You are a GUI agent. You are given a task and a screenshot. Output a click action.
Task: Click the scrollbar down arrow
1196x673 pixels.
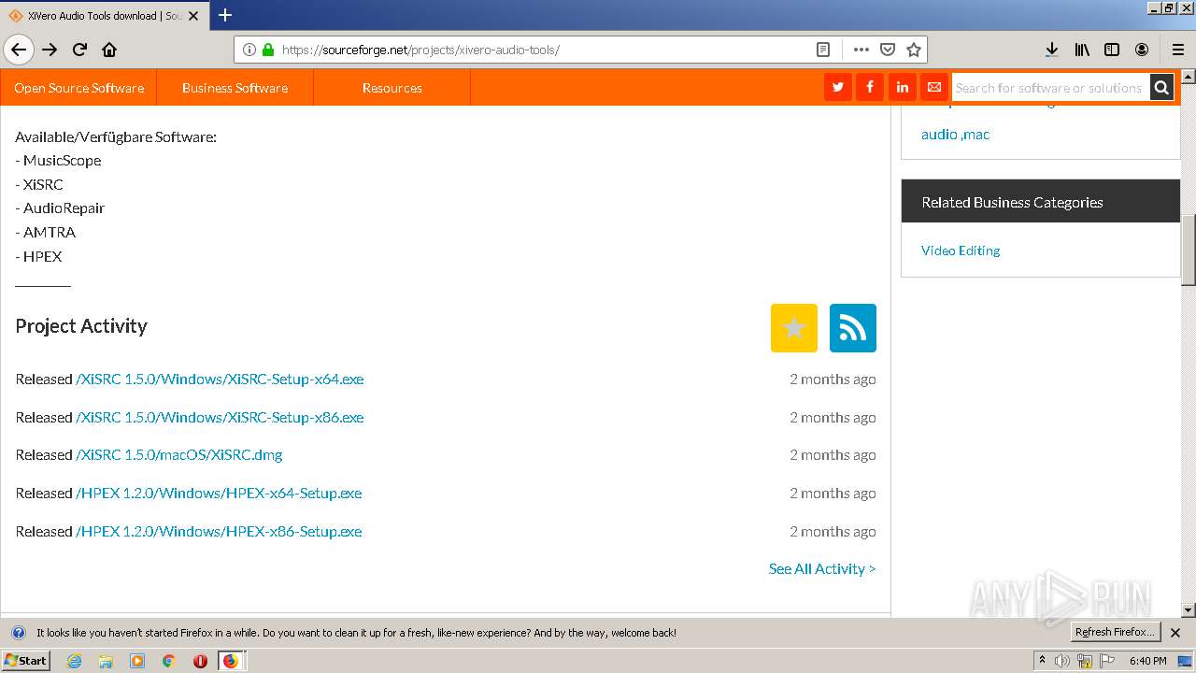(1189, 610)
